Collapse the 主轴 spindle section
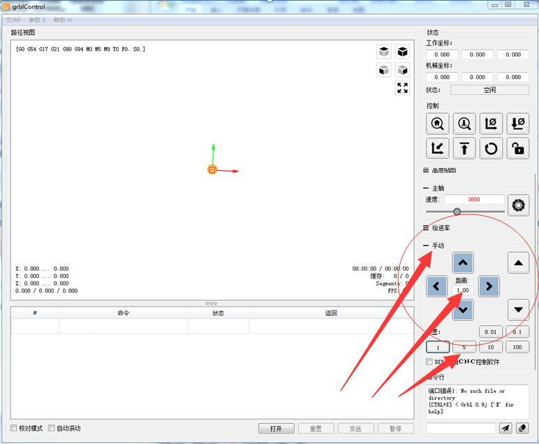Viewport: 539px width, 444px height. click(426, 188)
